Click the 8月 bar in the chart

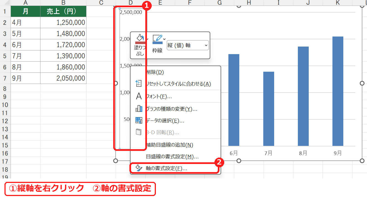pos(303,96)
